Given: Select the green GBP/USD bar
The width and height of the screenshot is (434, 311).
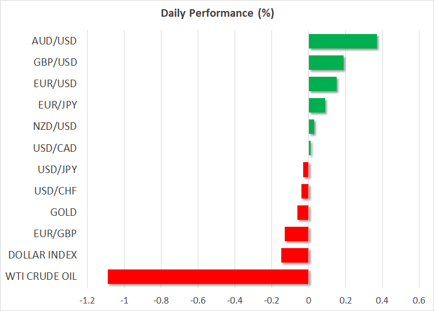Looking at the screenshot, I should [326, 62].
